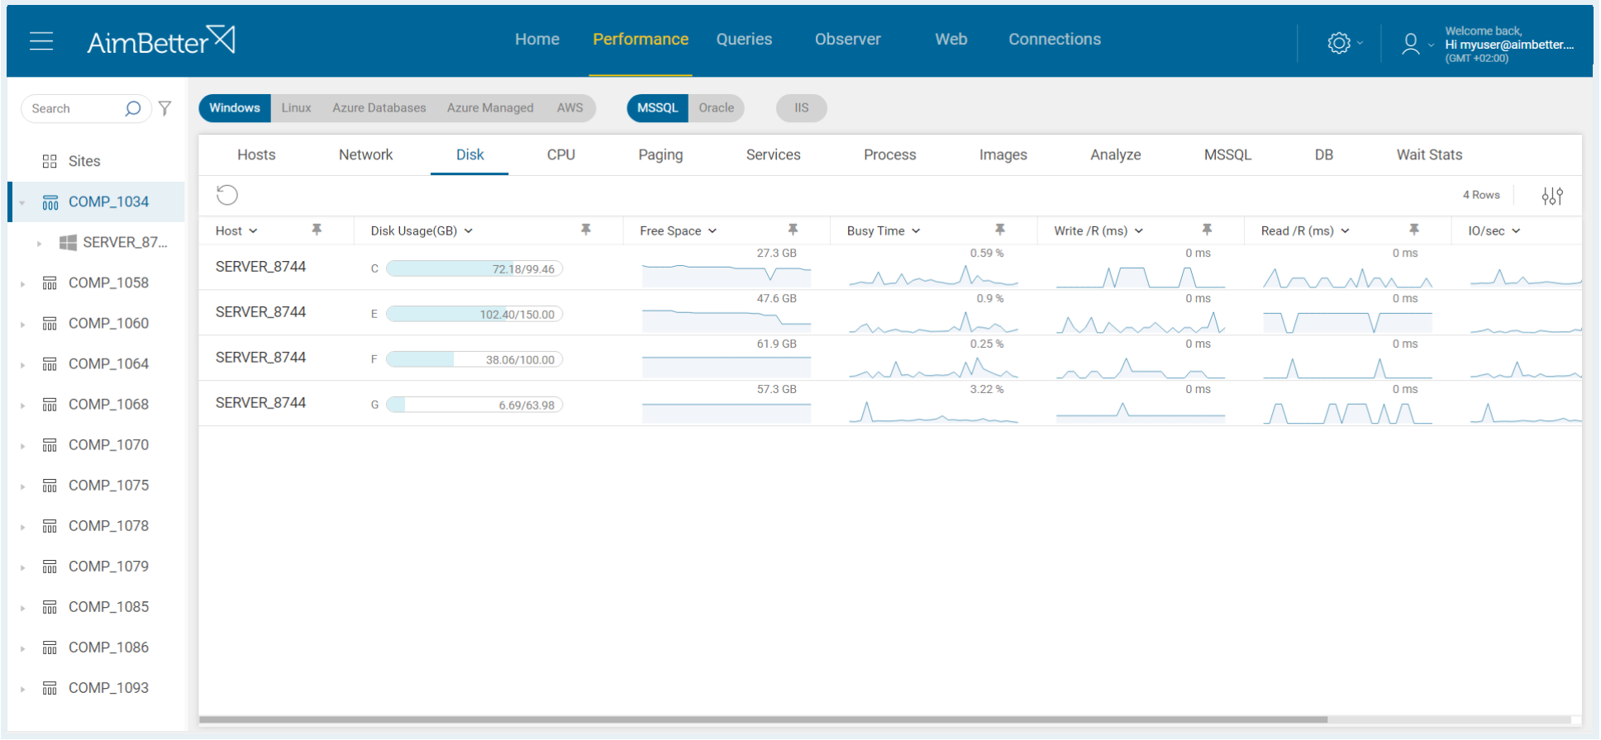Click the E drive usage bar
This screenshot has height=740, width=1601.
pos(474,315)
